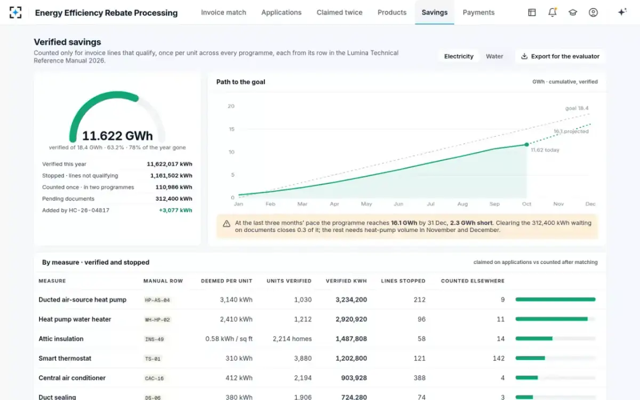This screenshot has height=400, width=640.
Task: Click the app logo icon
Action: 15,12
